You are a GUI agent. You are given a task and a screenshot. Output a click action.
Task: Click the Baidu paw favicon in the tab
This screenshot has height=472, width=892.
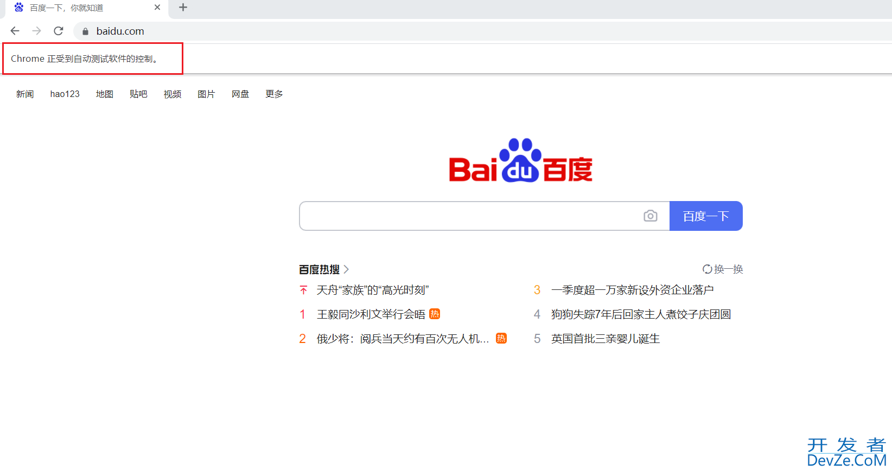click(x=19, y=8)
